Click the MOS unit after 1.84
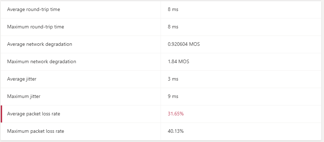Image resolution: width=324 pixels, height=142 pixels. (184, 62)
